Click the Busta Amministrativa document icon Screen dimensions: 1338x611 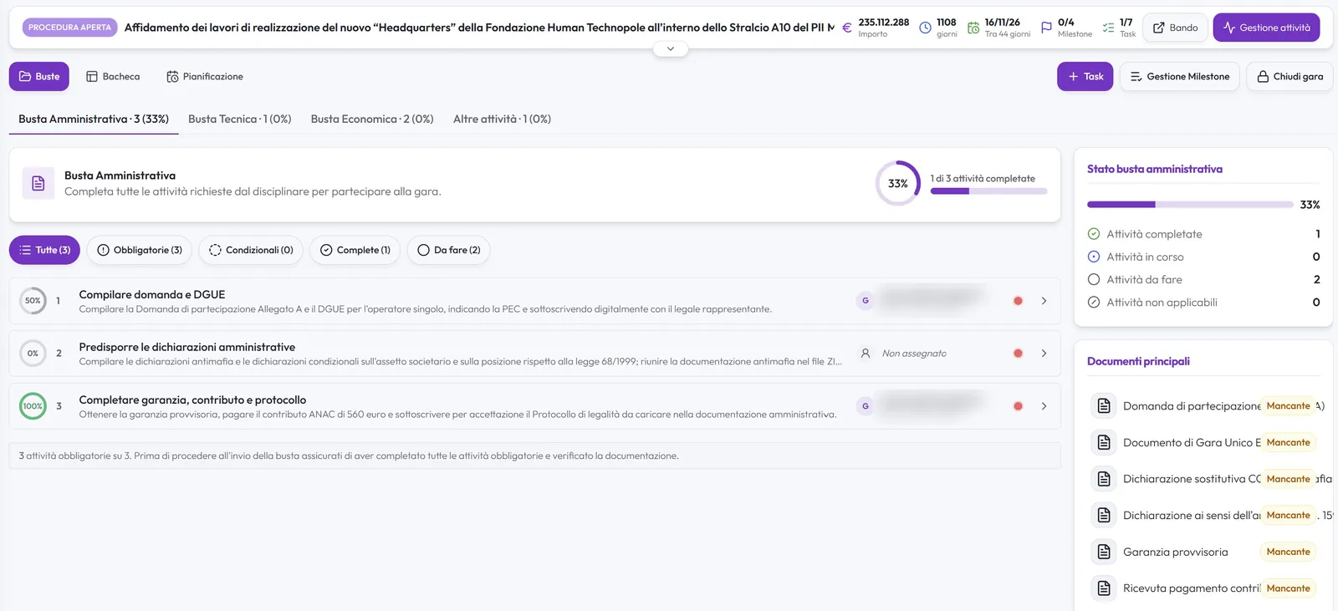click(x=38, y=183)
